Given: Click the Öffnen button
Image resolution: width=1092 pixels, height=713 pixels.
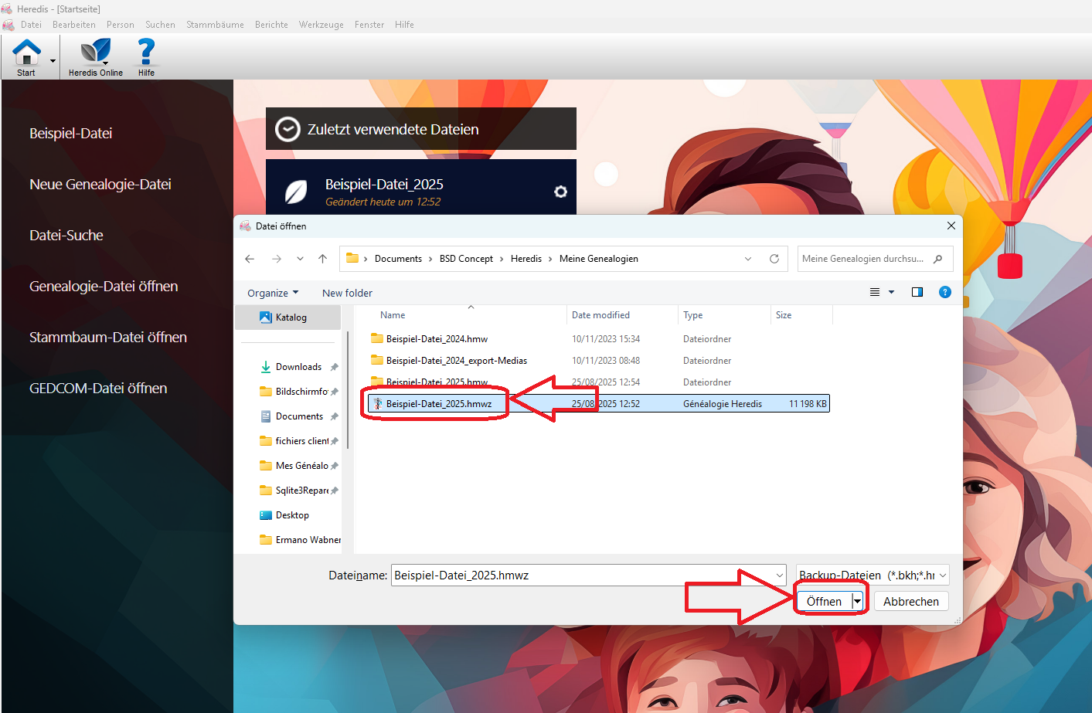Looking at the screenshot, I should pyautogui.click(x=824, y=601).
